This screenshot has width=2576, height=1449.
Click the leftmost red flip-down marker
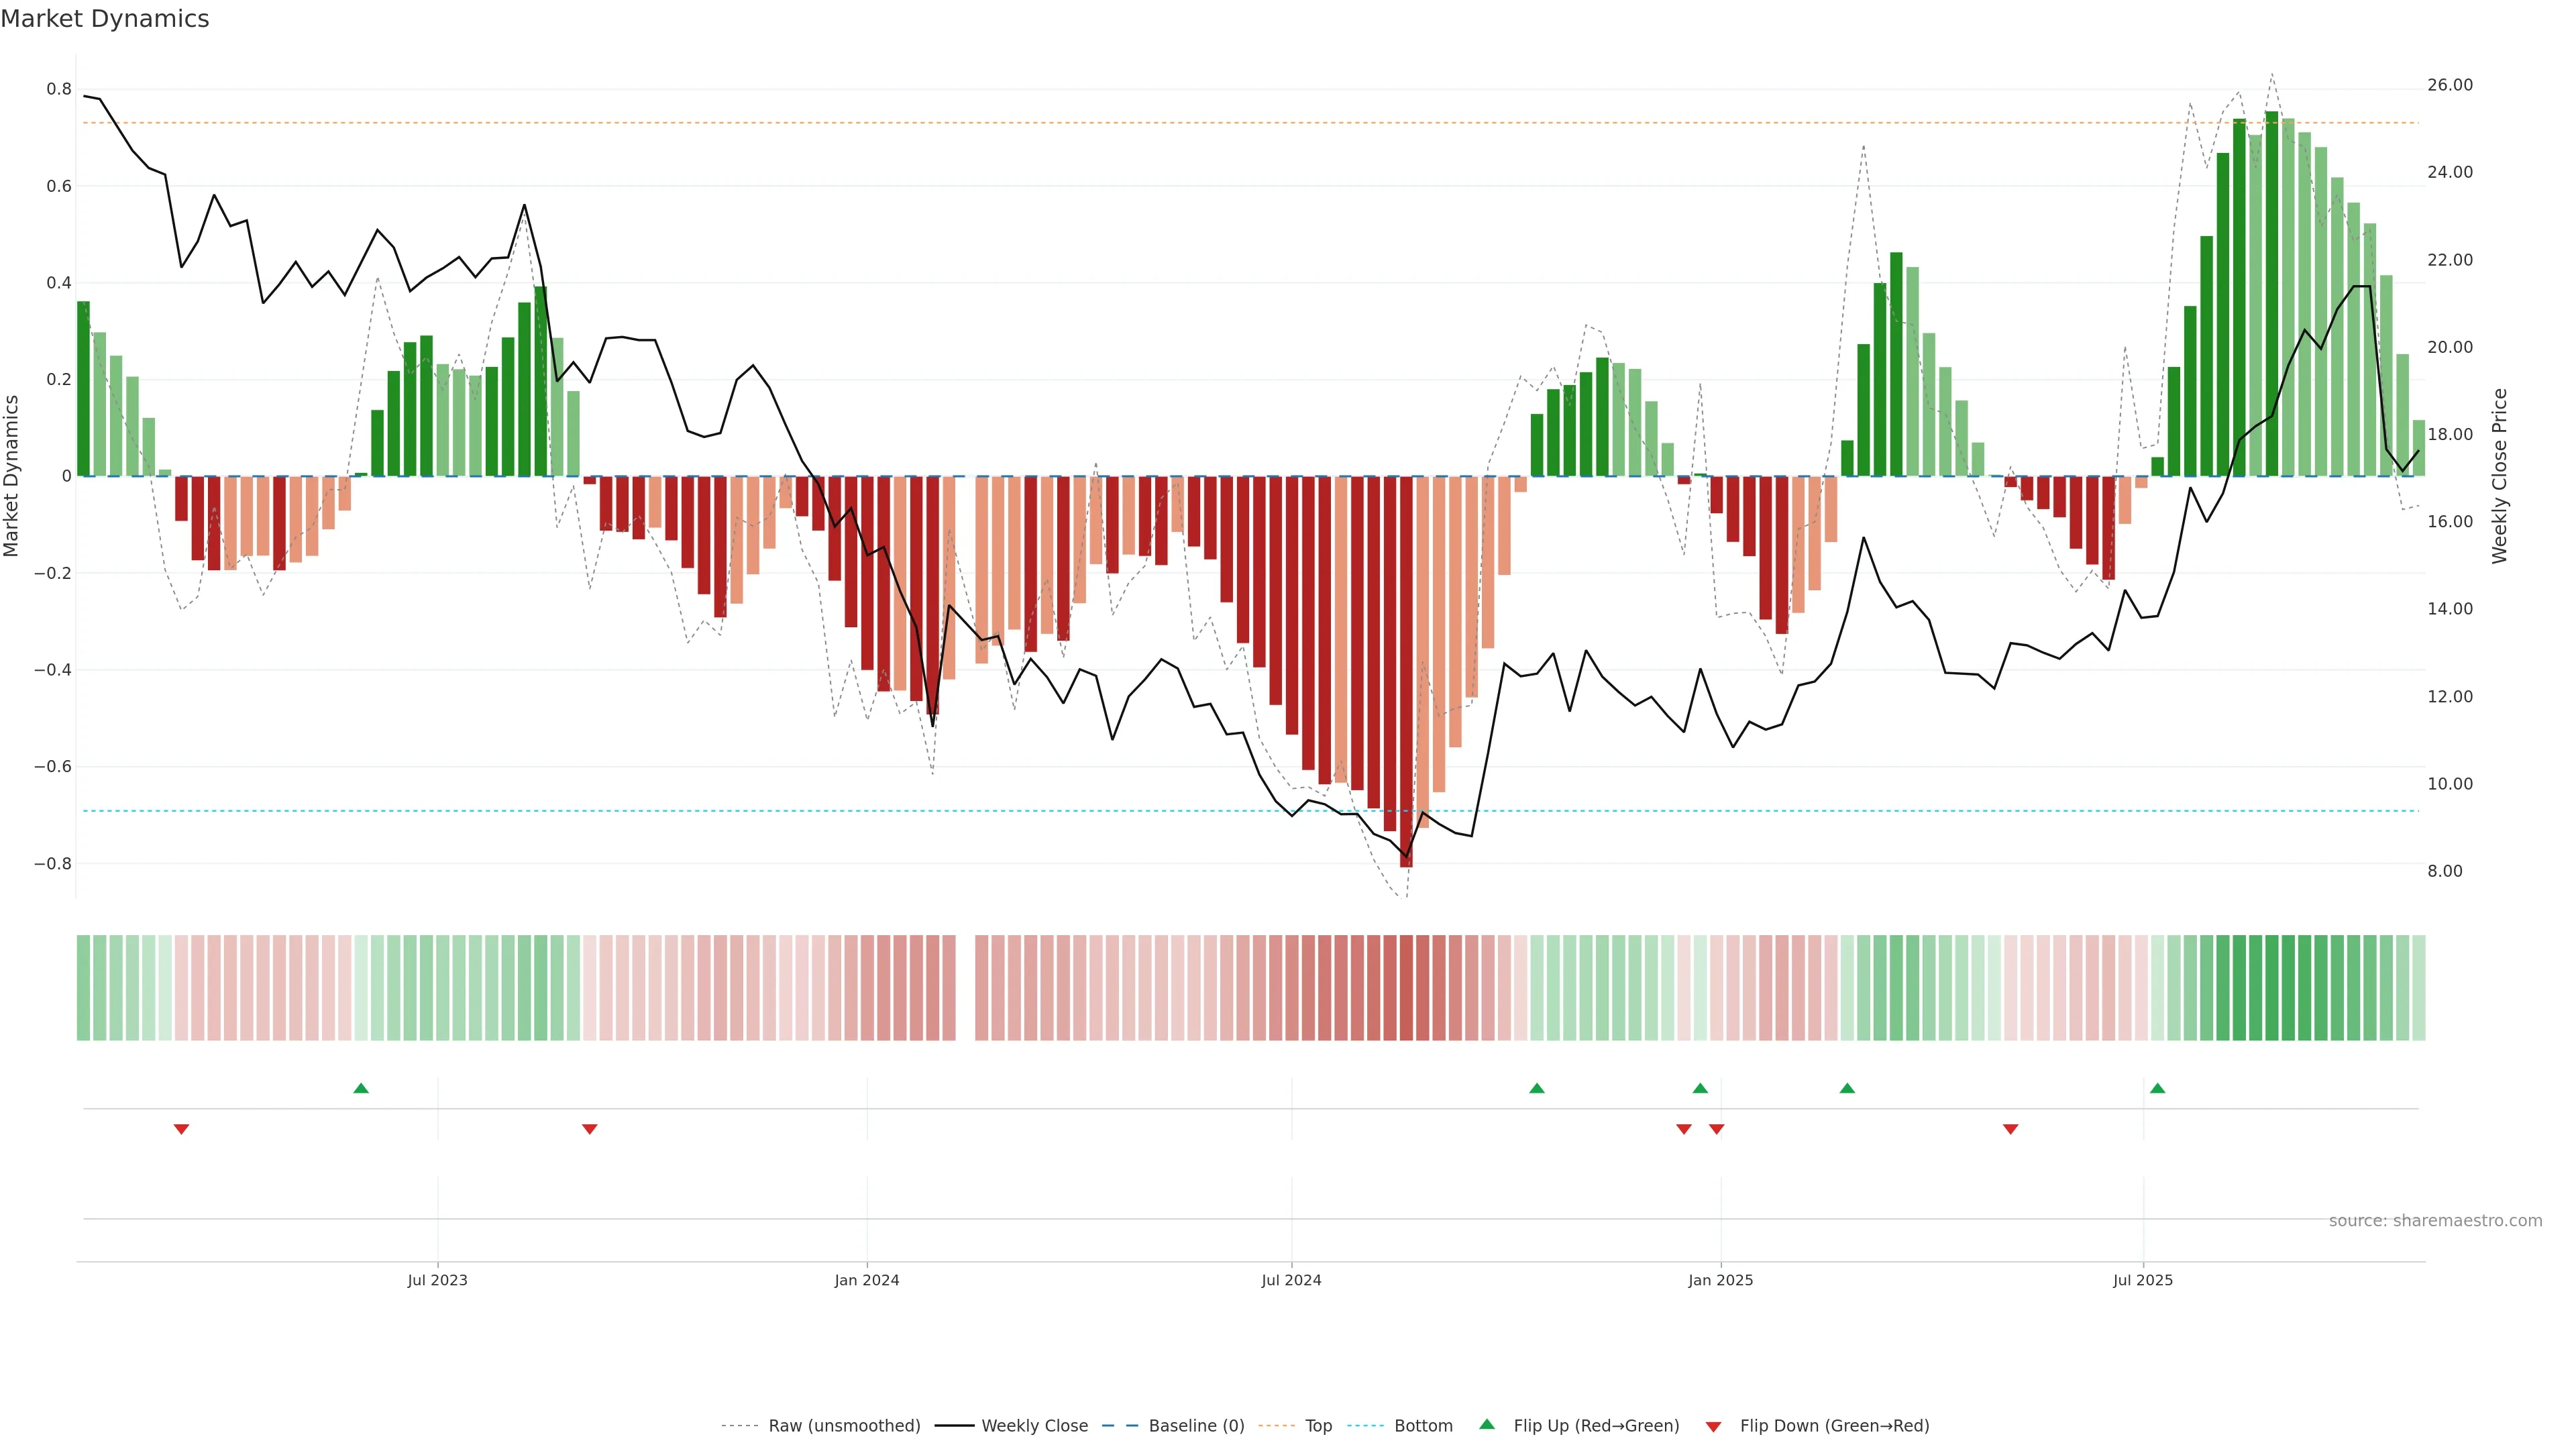(181, 1129)
